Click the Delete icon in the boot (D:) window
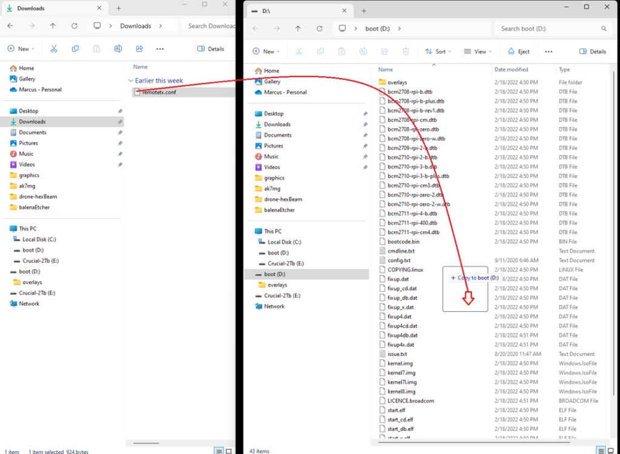Image resolution: width=620 pixels, height=454 pixels. pos(406,51)
